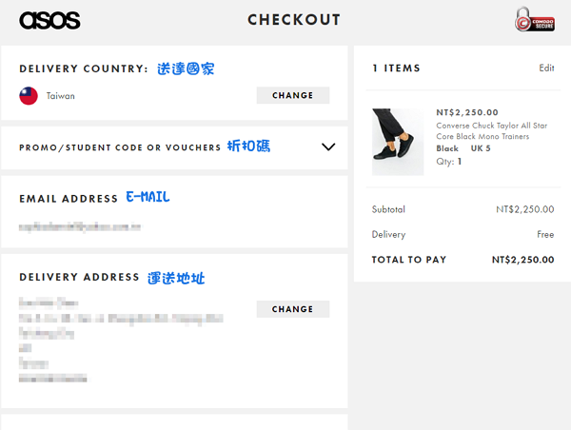Open the Converse trainers product thumbnail

click(x=398, y=142)
